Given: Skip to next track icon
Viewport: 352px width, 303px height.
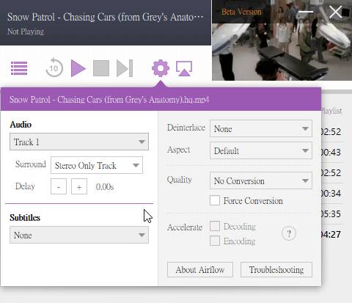Looking at the screenshot, I should [125, 68].
